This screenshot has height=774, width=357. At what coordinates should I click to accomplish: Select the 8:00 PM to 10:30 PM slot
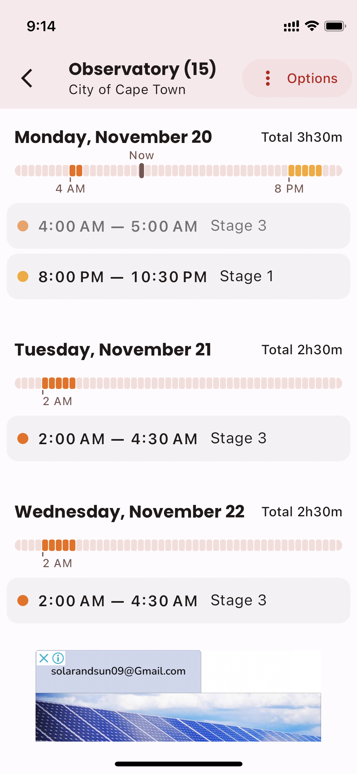click(178, 276)
